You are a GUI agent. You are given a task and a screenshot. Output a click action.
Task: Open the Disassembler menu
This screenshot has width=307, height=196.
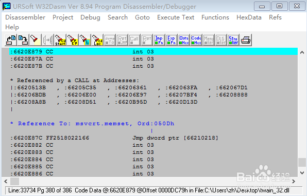25,17
